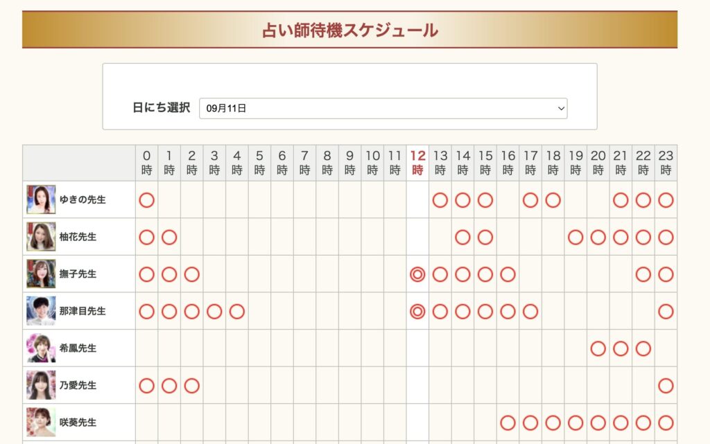710x444 pixels.
Task: Click the 咲葵先生 name link
Action: click(x=78, y=423)
